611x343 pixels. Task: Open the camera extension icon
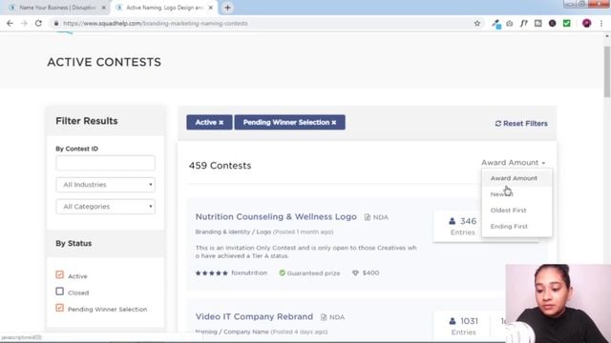click(509, 23)
